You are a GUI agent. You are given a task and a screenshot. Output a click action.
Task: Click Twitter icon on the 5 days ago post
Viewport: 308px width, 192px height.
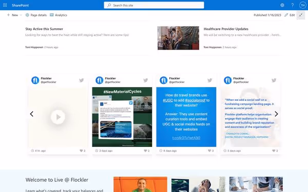[x=274, y=80]
